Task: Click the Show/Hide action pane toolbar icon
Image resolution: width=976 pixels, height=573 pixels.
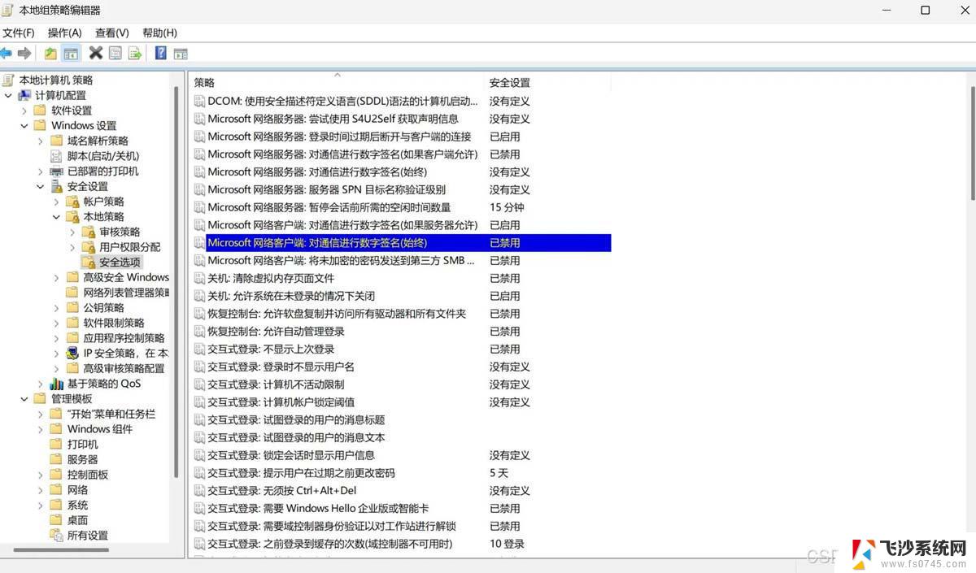Action: click(181, 54)
